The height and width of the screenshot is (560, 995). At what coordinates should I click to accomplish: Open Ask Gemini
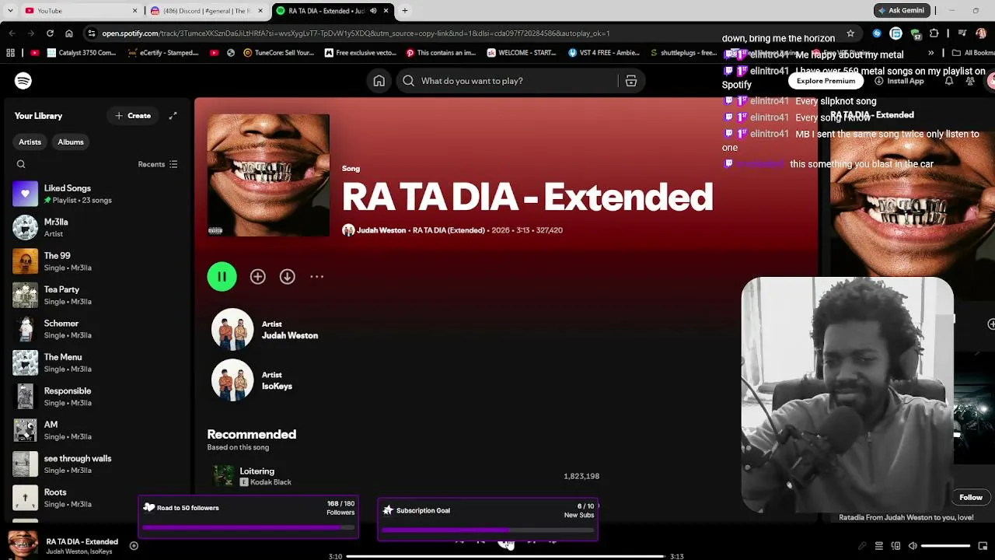pyautogui.click(x=902, y=11)
